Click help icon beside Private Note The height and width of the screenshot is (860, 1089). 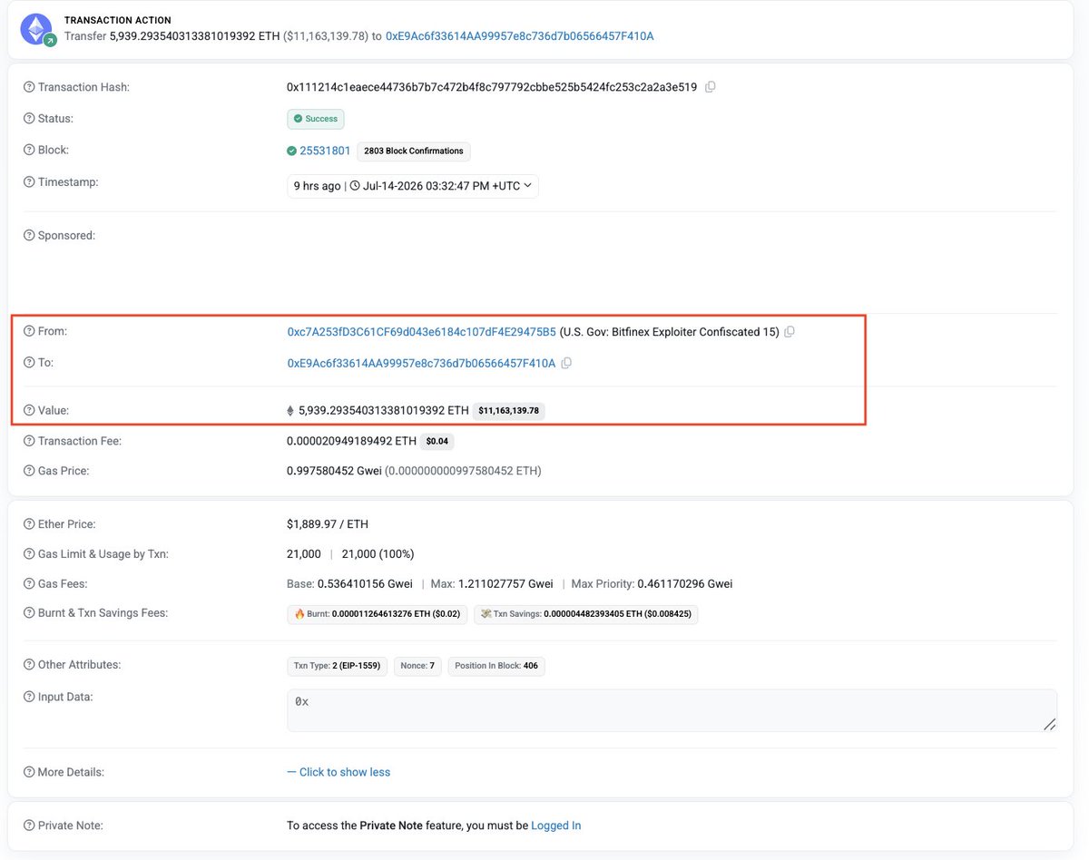tap(29, 826)
